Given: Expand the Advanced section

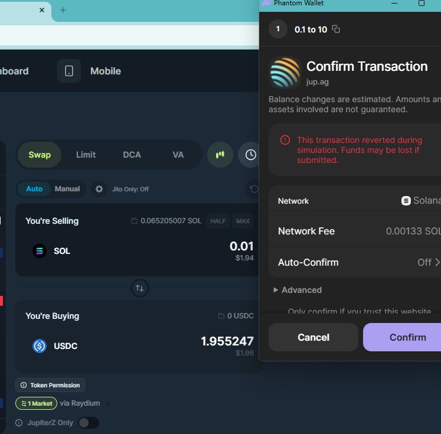Looking at the screenshot, I should (298, 290).
